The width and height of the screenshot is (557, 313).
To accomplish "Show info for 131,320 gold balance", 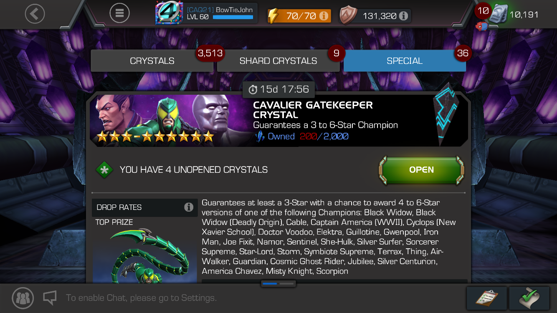I will click(403, 16).
